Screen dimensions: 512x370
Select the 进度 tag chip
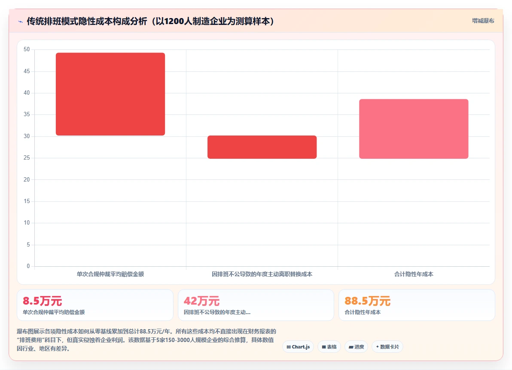pos(356,347)
